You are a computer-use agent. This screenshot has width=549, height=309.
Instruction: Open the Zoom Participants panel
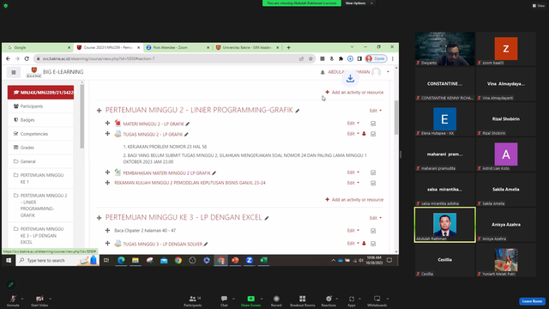coord(193,300)
